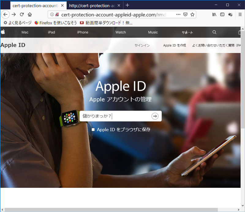
Task: Click the address bar URL
Action: point(114,14)
